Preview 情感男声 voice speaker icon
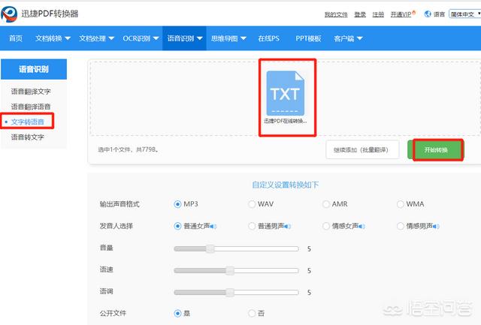The height and width of the screenshot is (325, 481). (x=436, y=227)
